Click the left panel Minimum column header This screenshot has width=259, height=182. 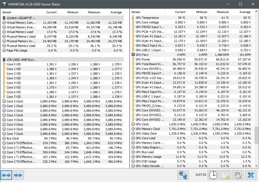tap(69, 12)
